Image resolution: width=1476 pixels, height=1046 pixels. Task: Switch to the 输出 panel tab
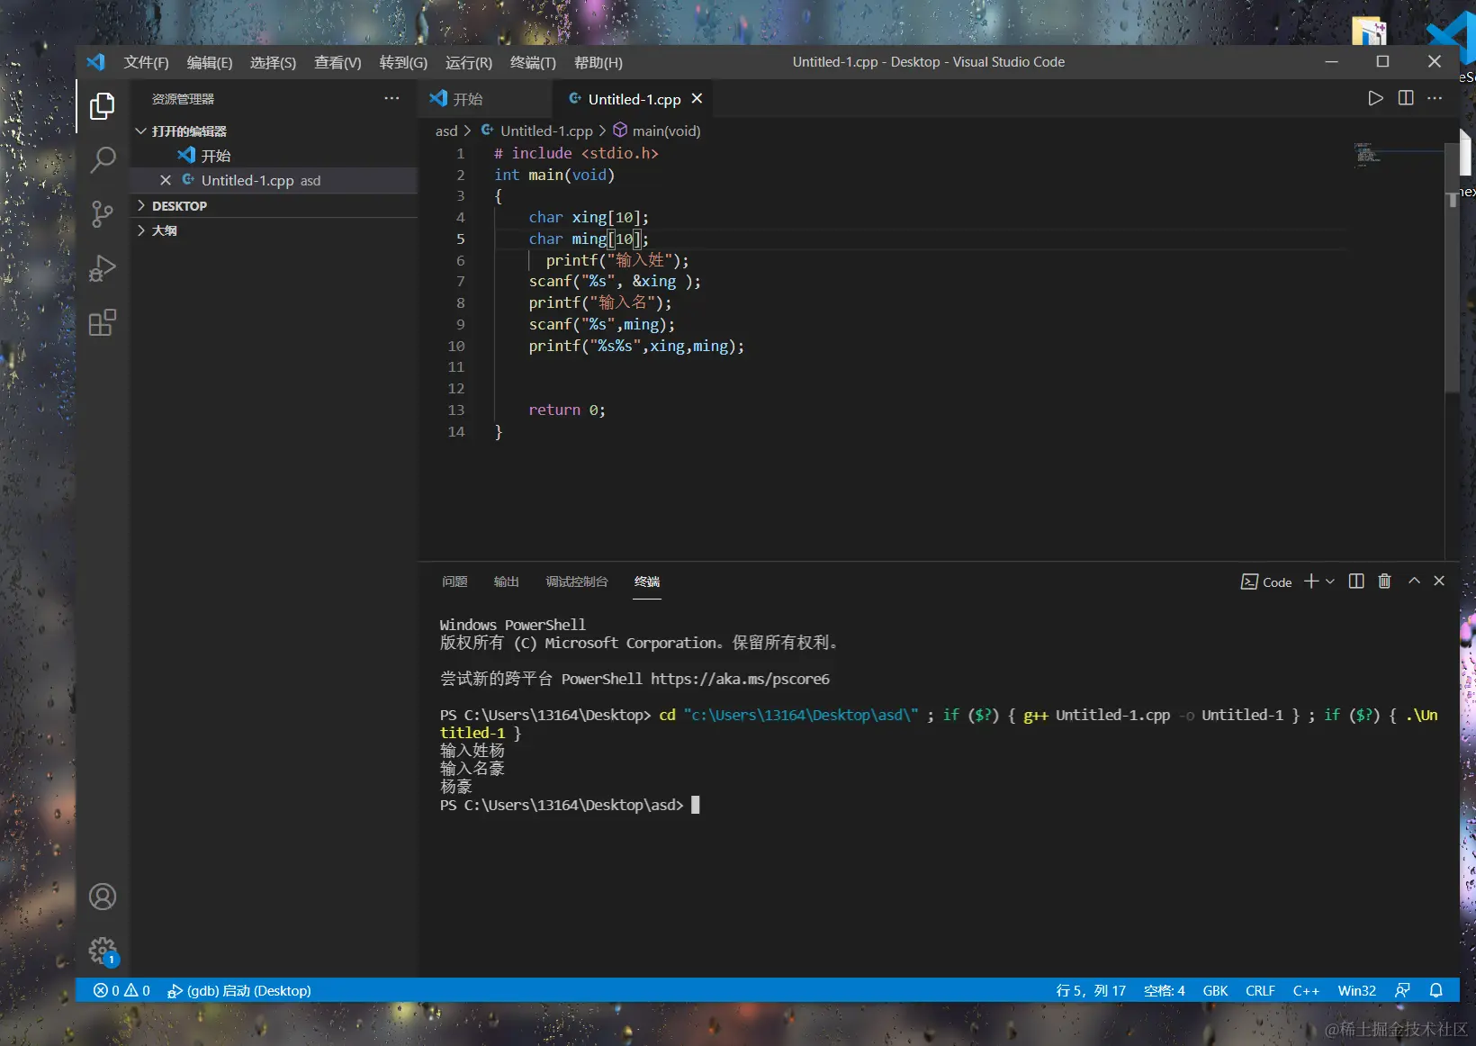[x=506, y=582]
